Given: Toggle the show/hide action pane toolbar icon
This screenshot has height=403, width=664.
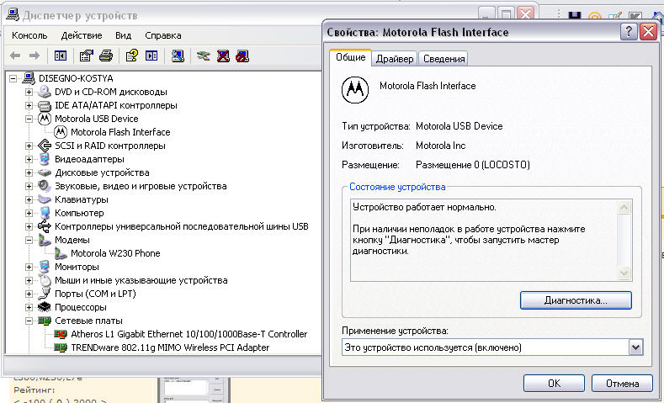Looking at the screenshot, I should [x=151, y=56].
